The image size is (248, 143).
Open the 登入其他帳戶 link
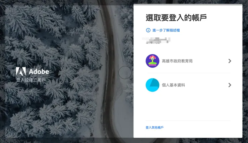(154, 127)
